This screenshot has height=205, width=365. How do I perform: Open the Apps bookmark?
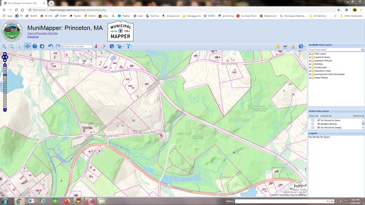tap(7, 16)
